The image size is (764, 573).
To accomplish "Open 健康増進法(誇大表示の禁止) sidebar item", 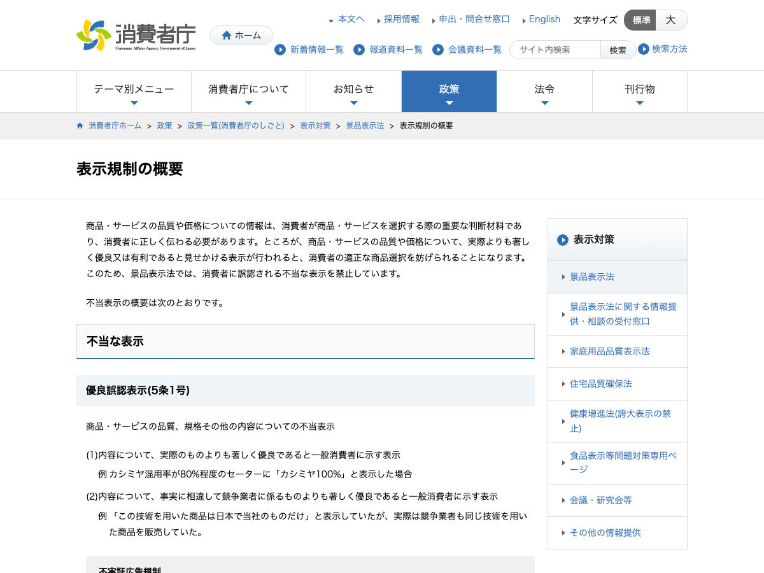I will pyautogui.click(x=618, y=421).
